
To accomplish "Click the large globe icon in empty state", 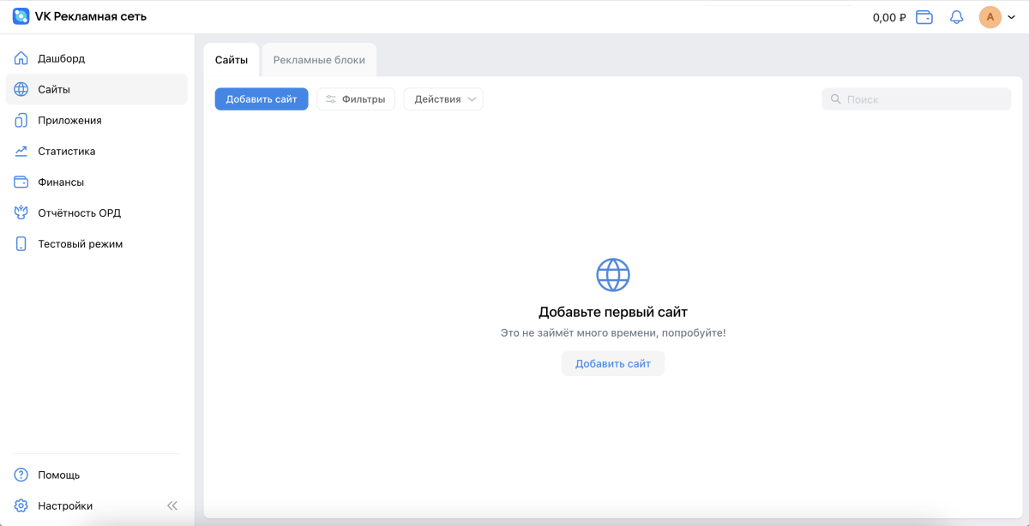I will click(613, 275).
